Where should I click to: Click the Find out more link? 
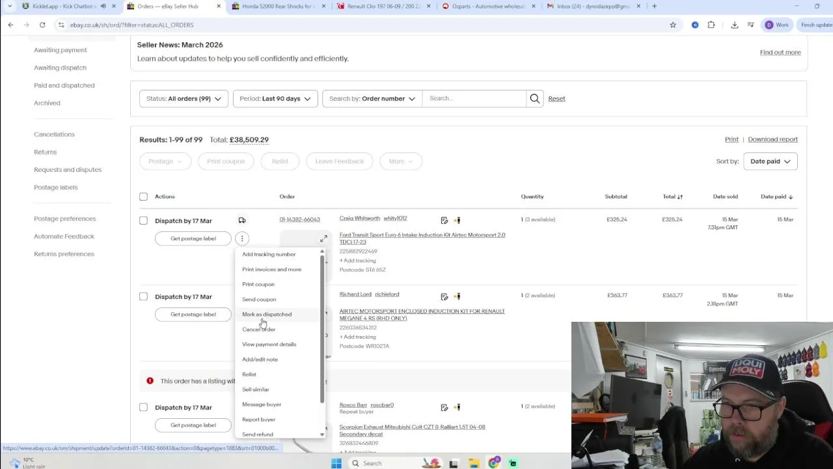(780, 52)
